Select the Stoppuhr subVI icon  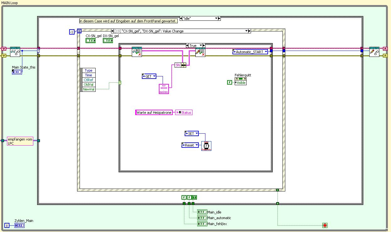206,146
